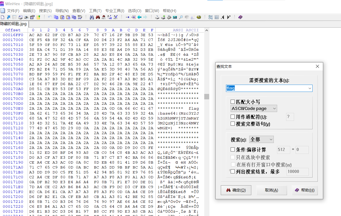
Task: Open the search text history dropdown
Action: 309,88
